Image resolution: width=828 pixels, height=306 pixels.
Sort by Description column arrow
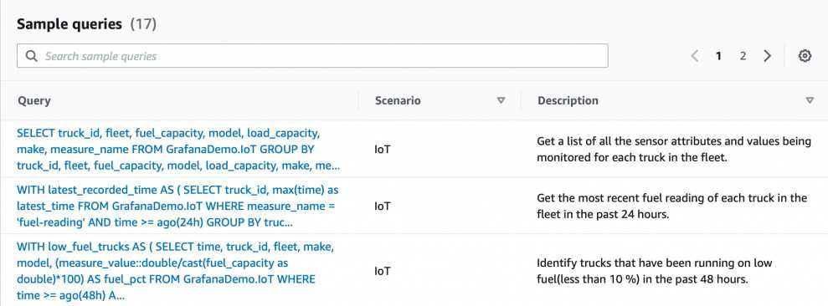pyautogui.click(x=810, y=100)
